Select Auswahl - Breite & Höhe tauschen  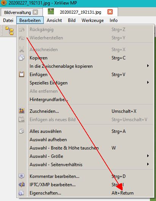(x=85, y=148)
